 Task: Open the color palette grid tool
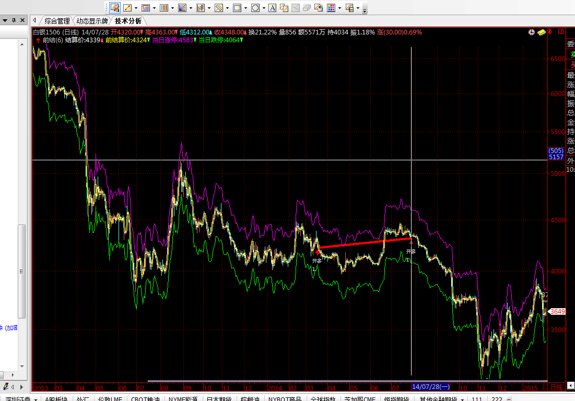pos(331,8)
